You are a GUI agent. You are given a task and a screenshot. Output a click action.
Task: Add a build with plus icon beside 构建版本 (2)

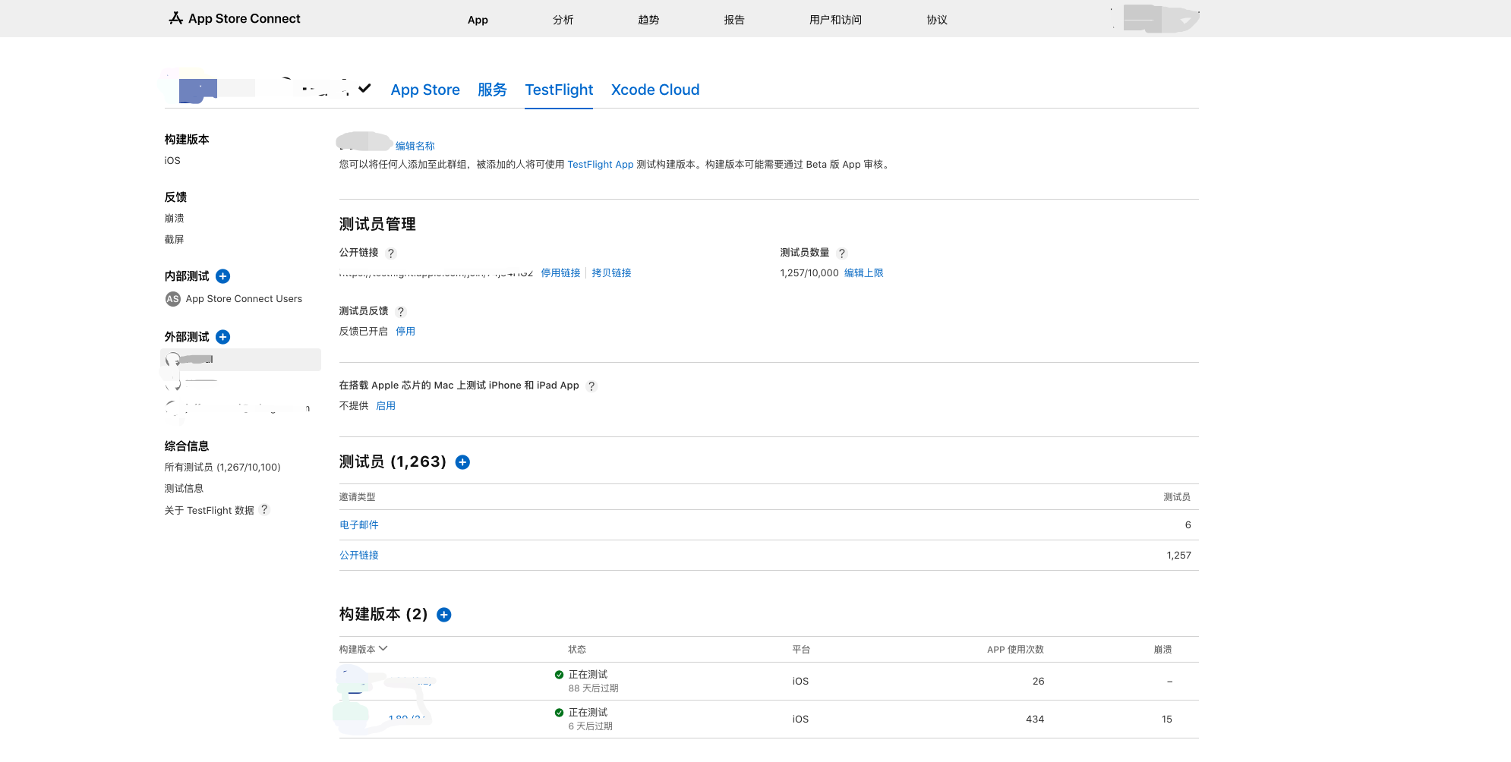pyautogui.click(x=444, y=615)
